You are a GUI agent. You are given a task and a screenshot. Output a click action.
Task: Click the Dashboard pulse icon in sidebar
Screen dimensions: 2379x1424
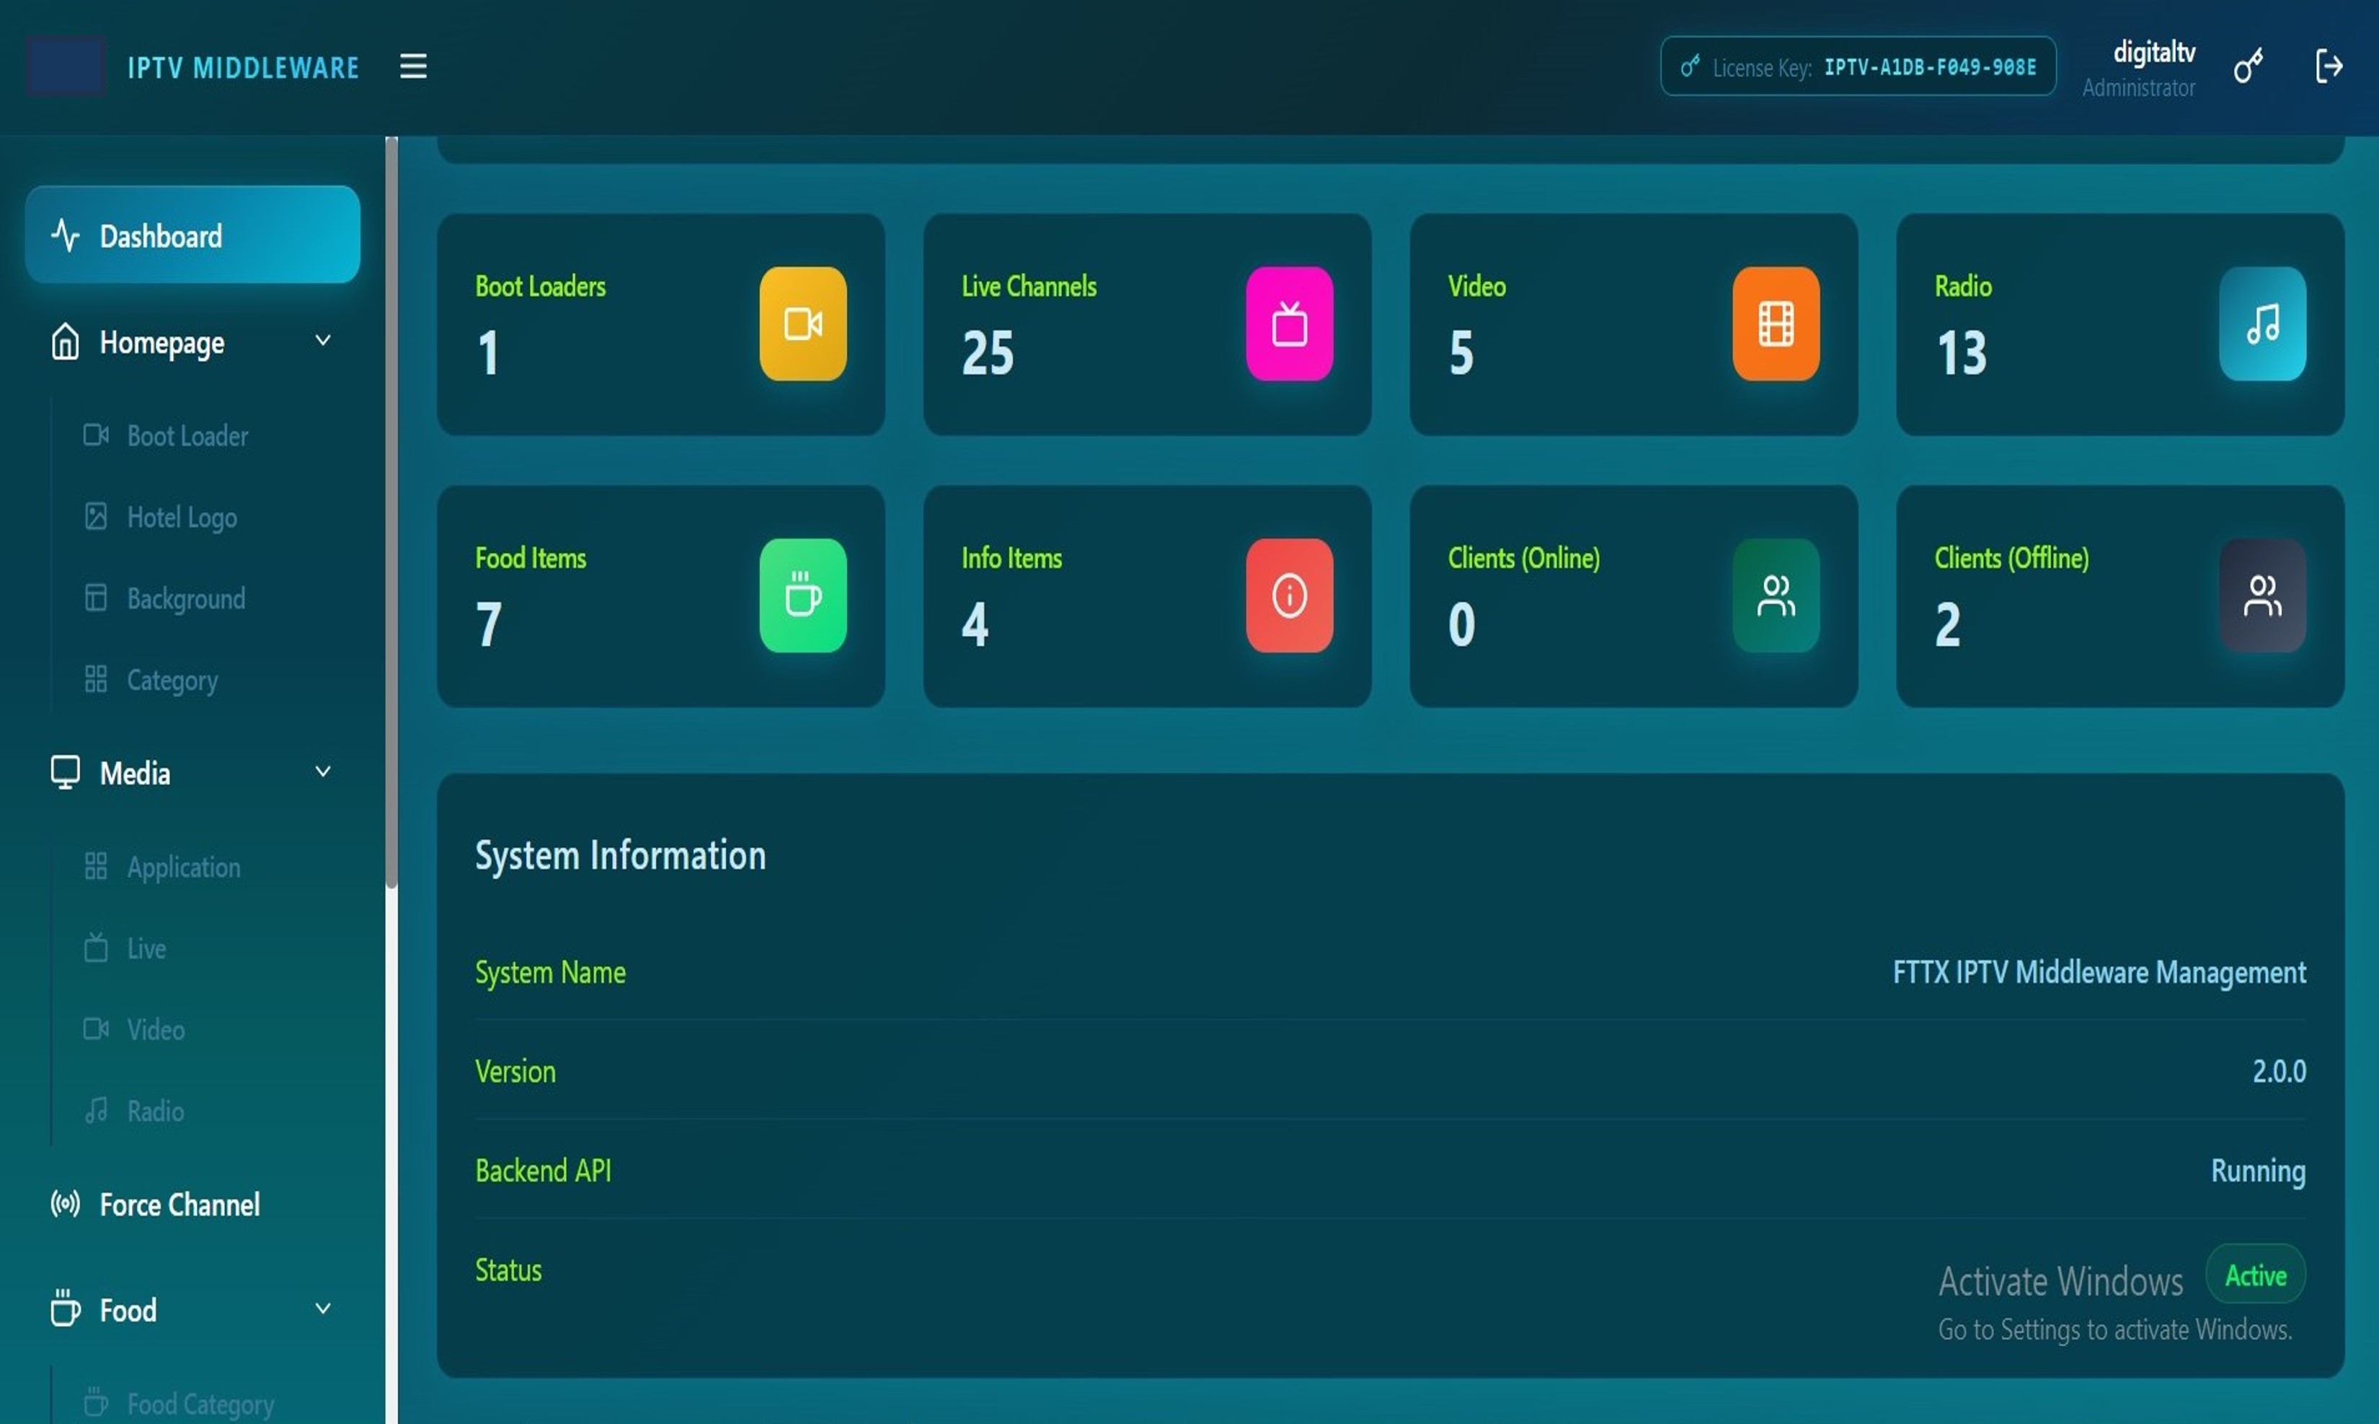65,235
